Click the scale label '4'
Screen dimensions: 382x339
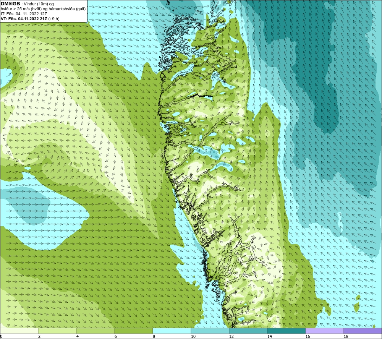pyautogui.click(x=78, y=337)
